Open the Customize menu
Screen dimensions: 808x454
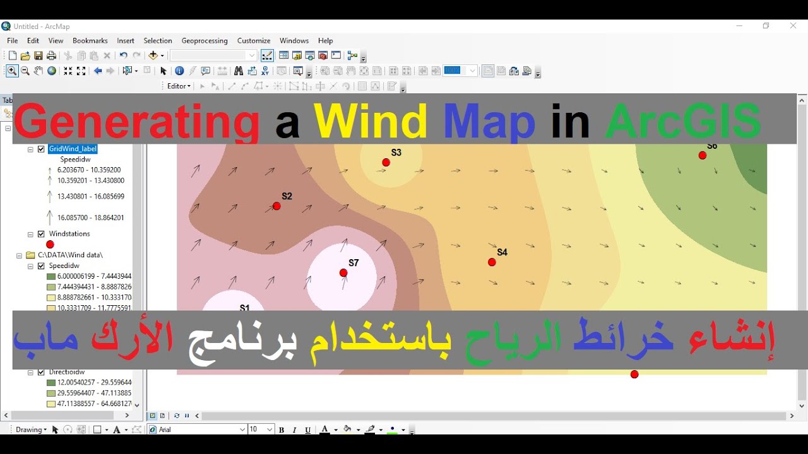(254, 40)
